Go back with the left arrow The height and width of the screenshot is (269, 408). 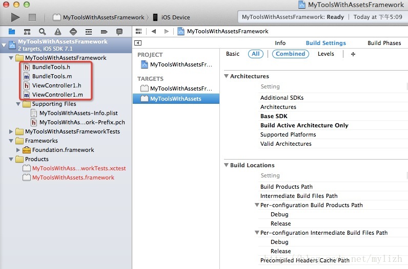154,31
